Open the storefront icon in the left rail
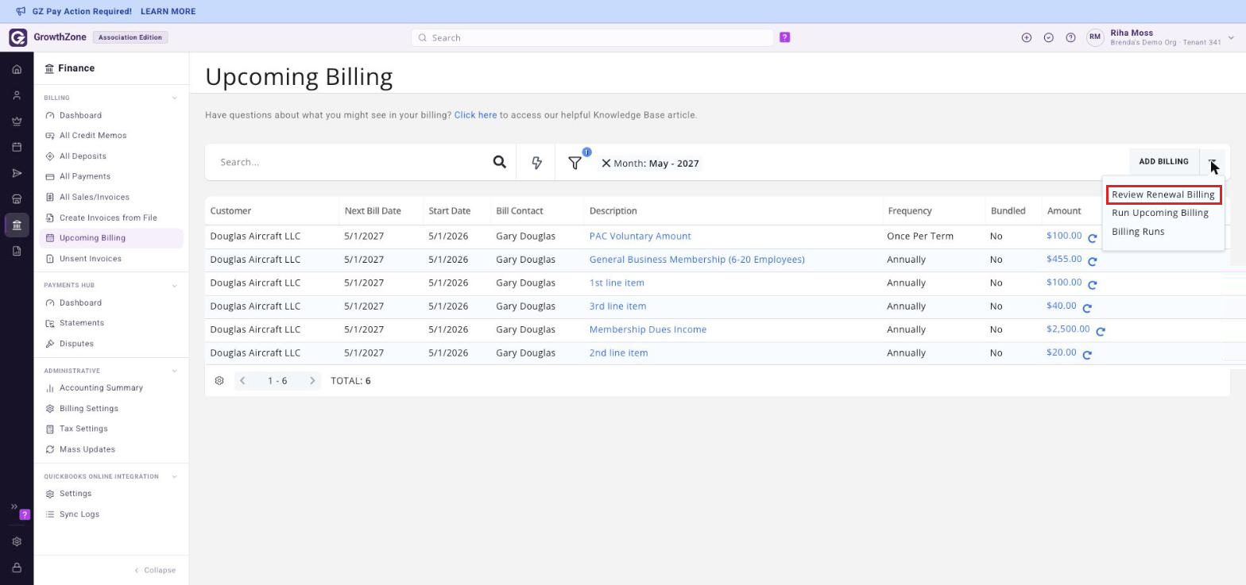Image resolution: width=1246 pixels, height=585 pixels. pos(17,199)
